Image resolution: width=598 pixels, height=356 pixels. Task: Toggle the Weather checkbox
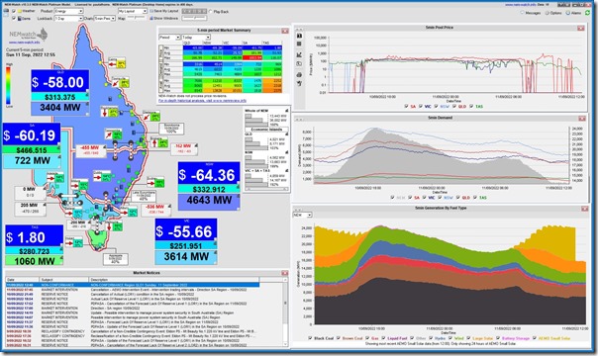pos(14,12)
